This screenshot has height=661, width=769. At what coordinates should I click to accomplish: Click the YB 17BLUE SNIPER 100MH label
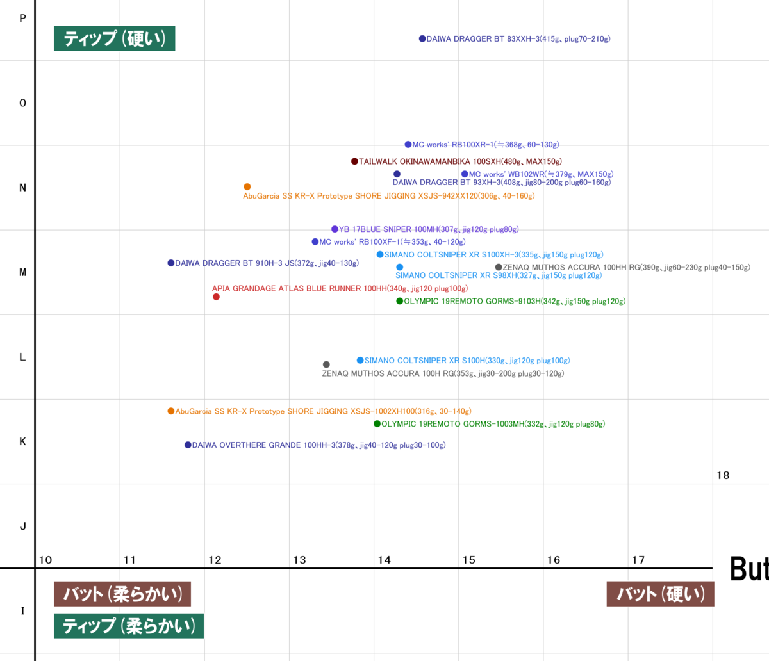click(x=429, y=229)
